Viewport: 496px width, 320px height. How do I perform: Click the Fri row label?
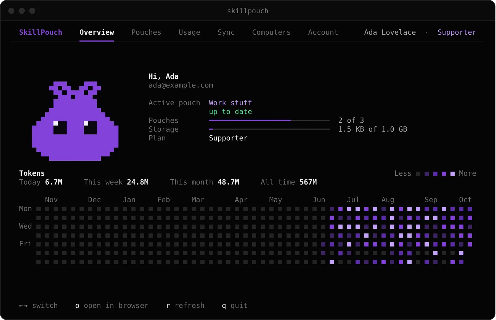(25, 244)
